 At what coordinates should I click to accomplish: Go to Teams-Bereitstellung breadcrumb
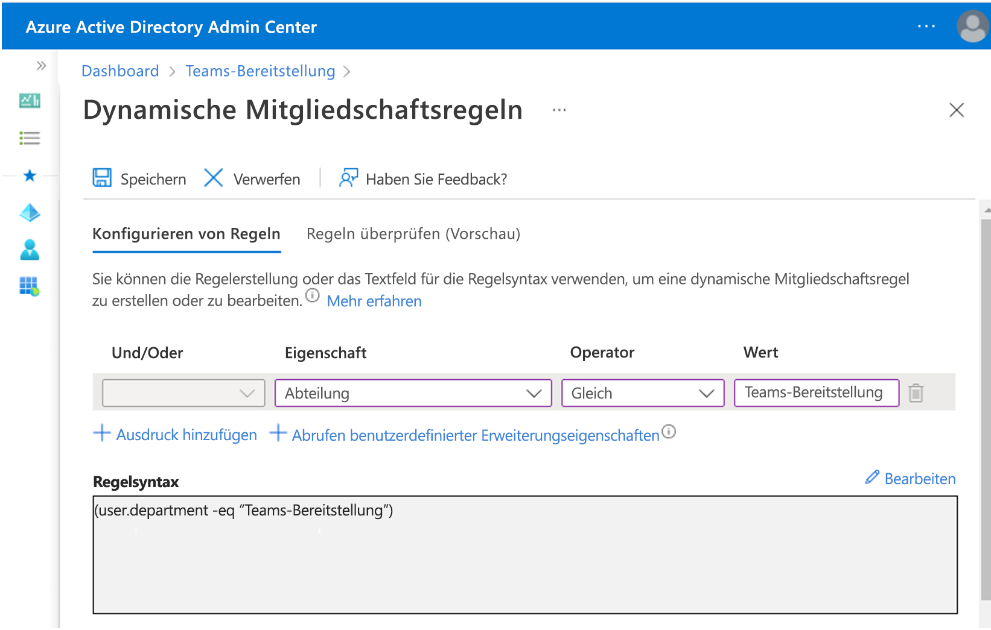pyautogui.click(x=260, y=71)
